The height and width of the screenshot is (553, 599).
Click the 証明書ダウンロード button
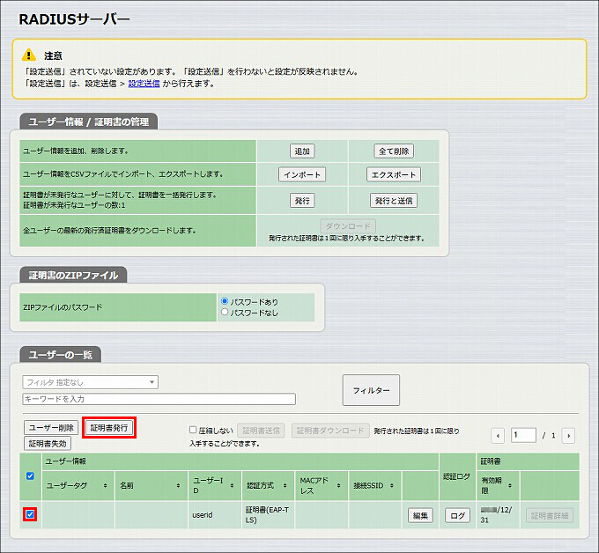pyautogui.click(x=330, y=431)
